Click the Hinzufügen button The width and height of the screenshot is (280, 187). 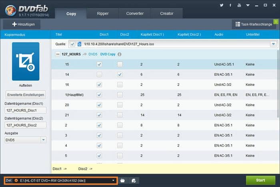(22, 24)
